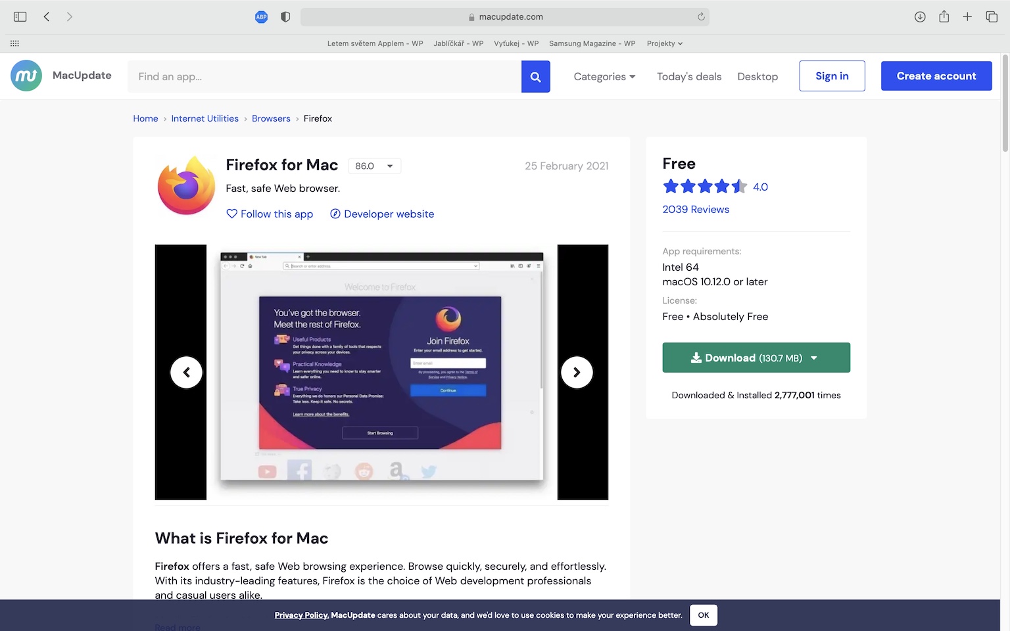Open the favorites grid icon
Viewport: 1010px width, 631px height.
coord(14,43)
